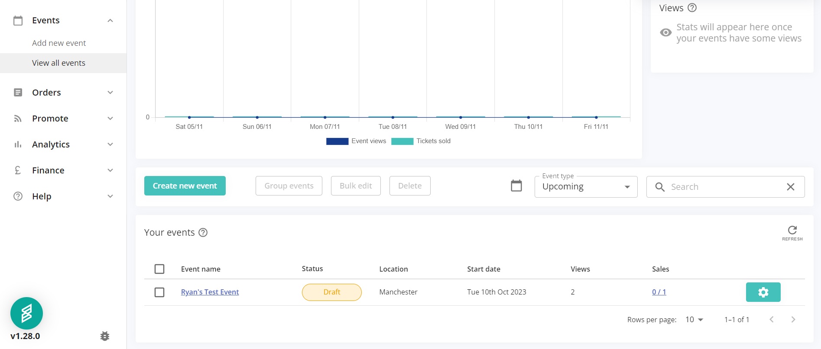Viewport: 821px width, 349px height.
Task: Clear the search field with the X icon
Action: [790, 187]
